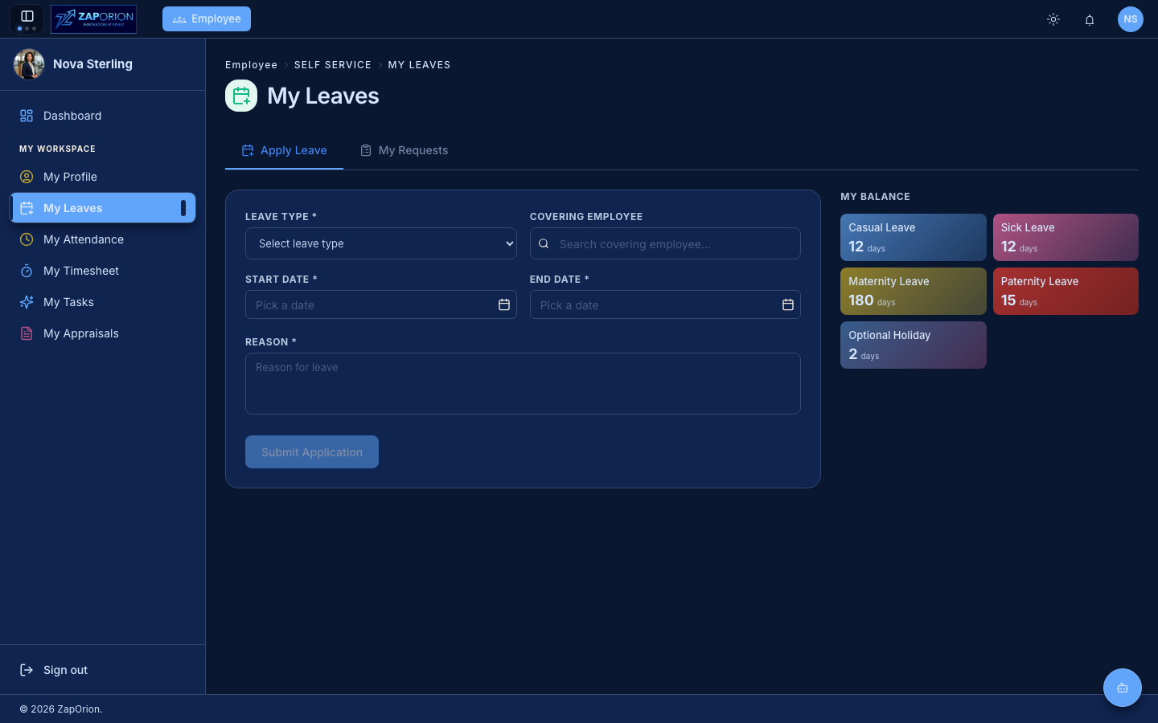Click the My Attendance clock icon
The height and width of the screenshot is (723, 1158).
[27, 239]
